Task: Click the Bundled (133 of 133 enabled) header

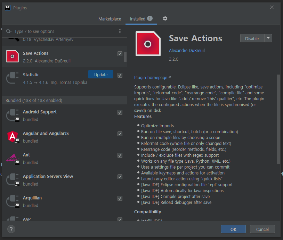Action: 64,100
